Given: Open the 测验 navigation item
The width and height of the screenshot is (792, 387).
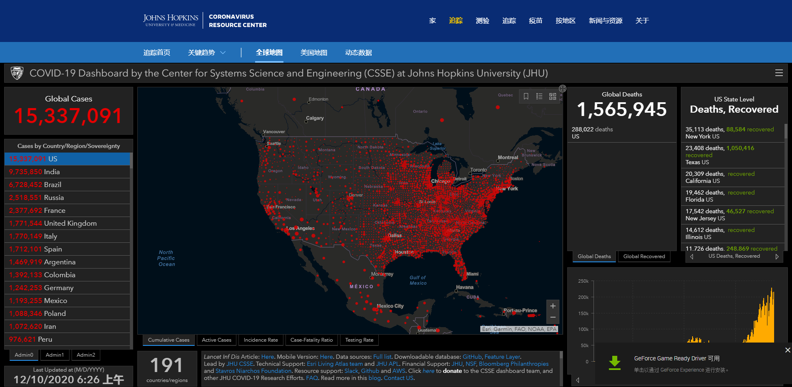Looking at the screenshot, I should click(482, 21).
